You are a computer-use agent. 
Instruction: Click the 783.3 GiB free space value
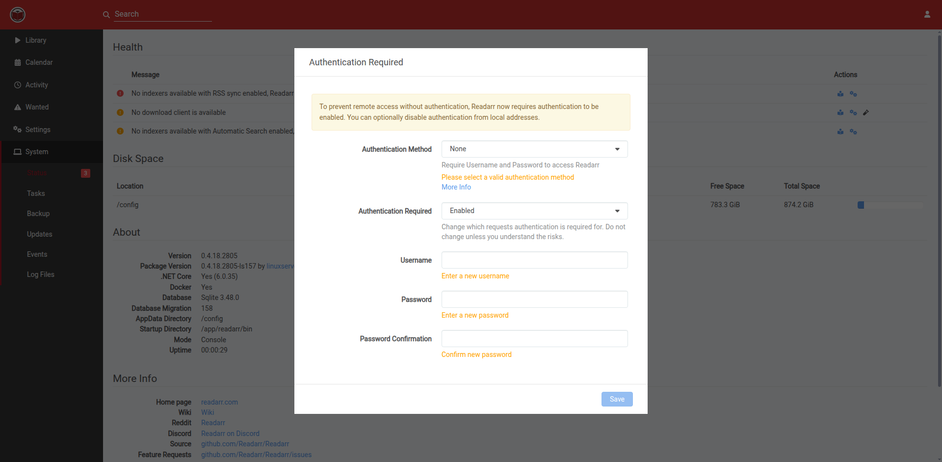(725, 205)
